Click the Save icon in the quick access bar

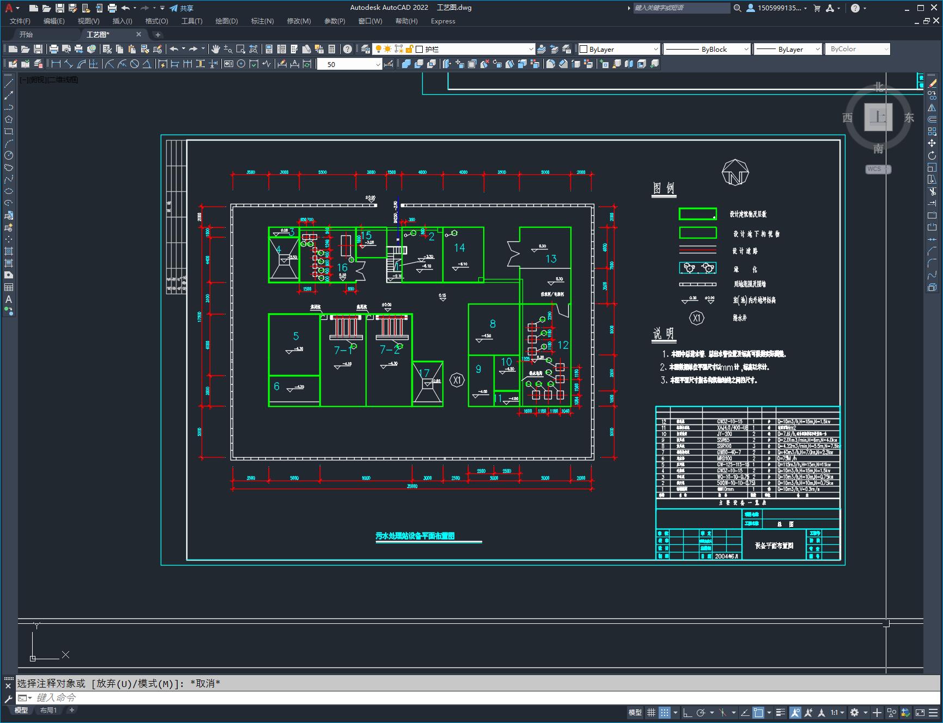click(x=60, y=8)
